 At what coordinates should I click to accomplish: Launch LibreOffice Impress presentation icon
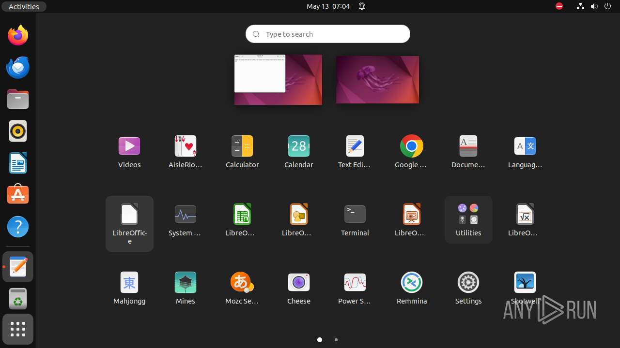412,219
